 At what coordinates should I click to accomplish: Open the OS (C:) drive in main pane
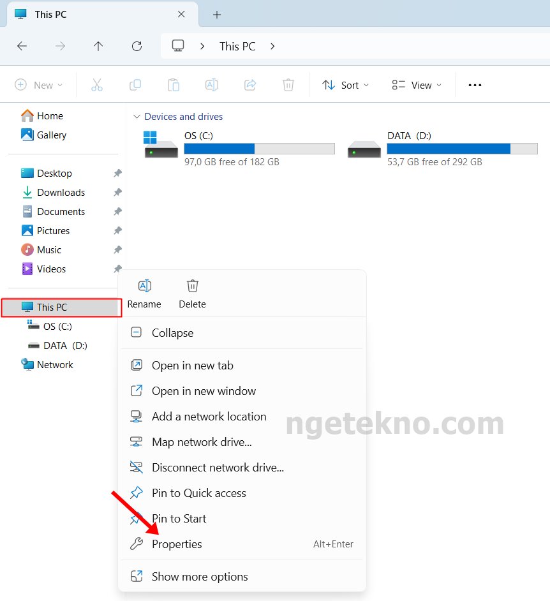point(198,136)
